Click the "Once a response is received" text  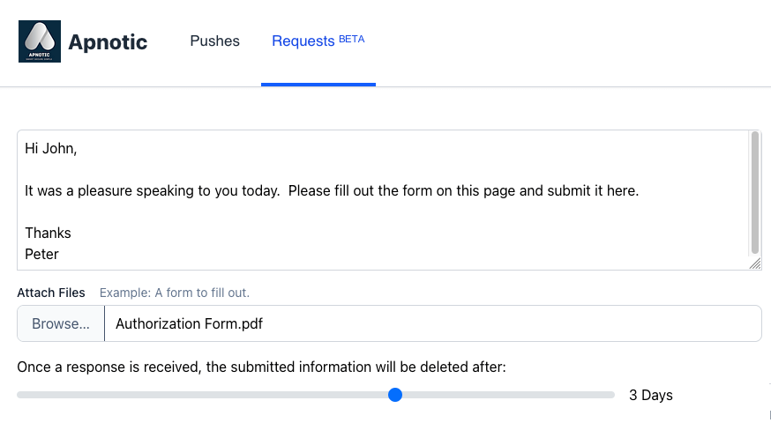[x=261, y=367]
